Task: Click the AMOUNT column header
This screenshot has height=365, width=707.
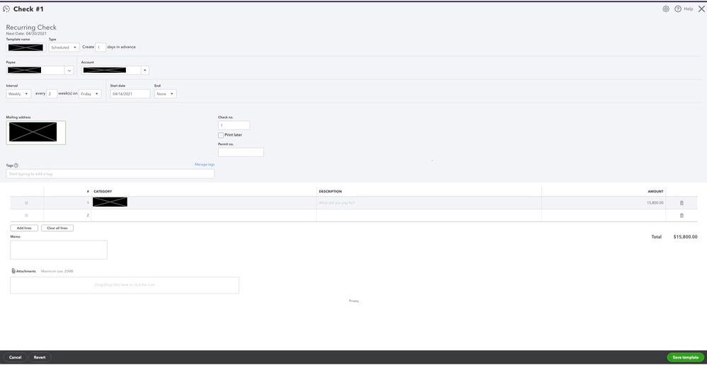Action: 655,192
